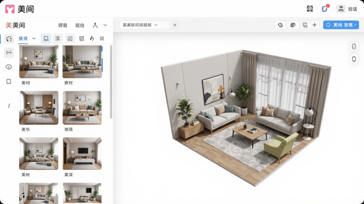Viewport: 364px width, 204px height.
Task: Select the white round side table by curtain
Action: (308, 131)
